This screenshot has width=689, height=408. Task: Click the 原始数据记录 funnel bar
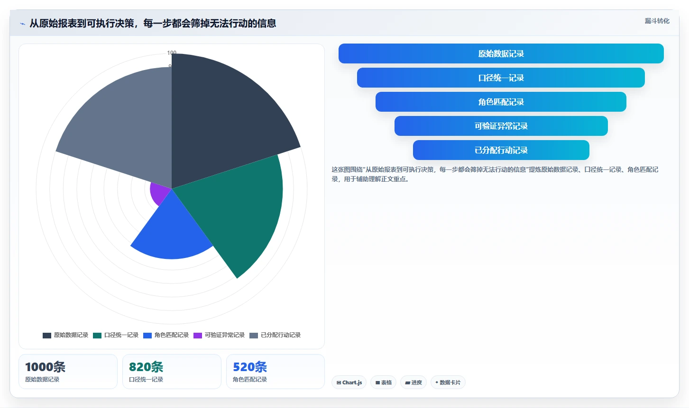pyautogui.click(x=501, y=53)
